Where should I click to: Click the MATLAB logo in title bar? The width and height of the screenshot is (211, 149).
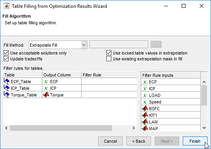tap(7, 6)
